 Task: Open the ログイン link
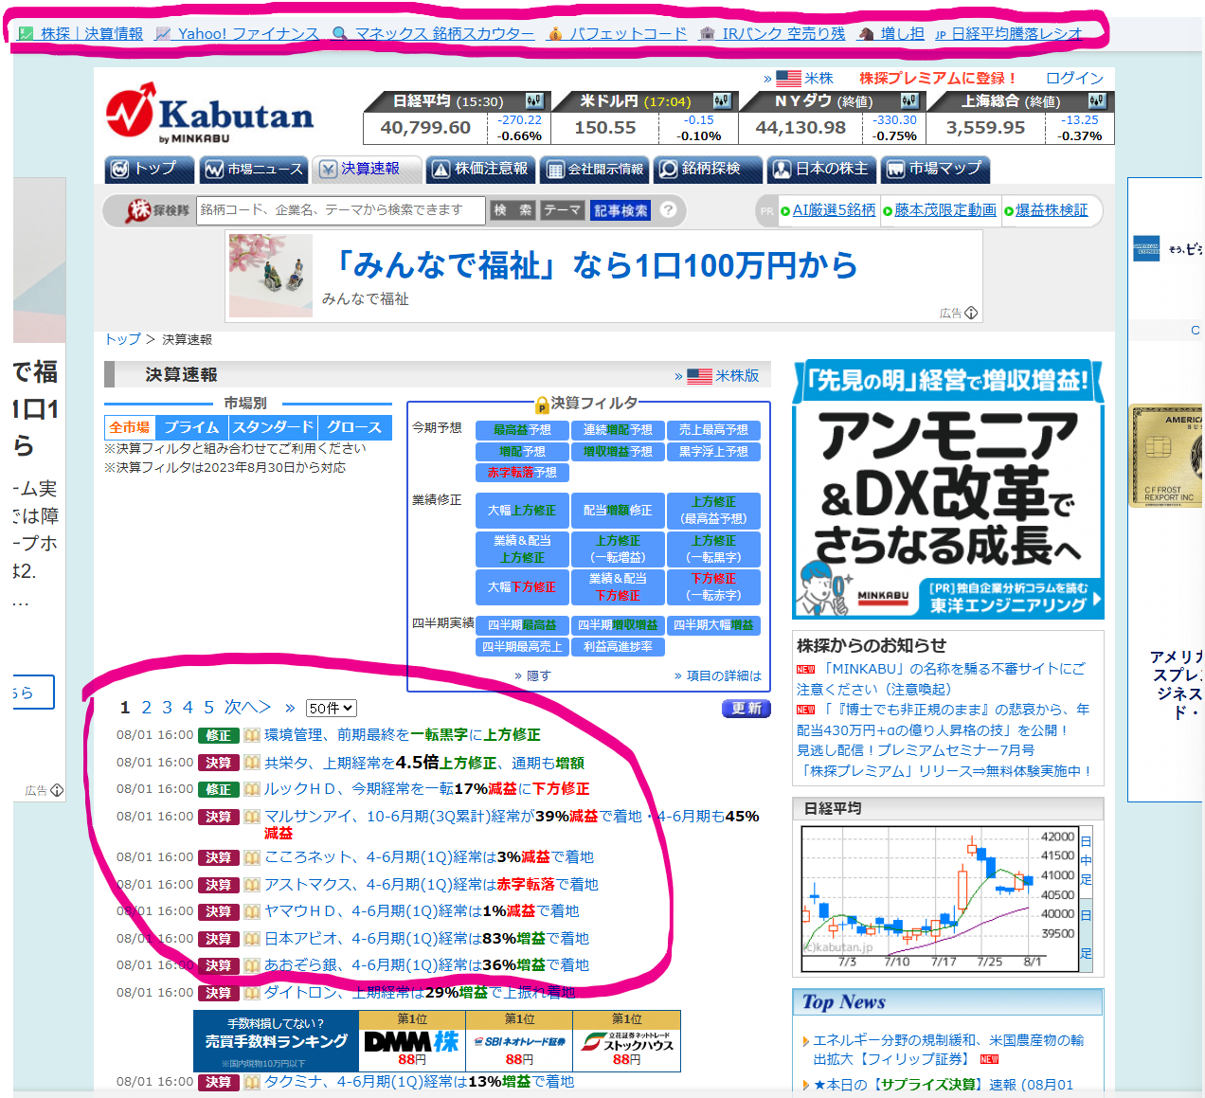pyautogui.click(x=1074, y=79)
